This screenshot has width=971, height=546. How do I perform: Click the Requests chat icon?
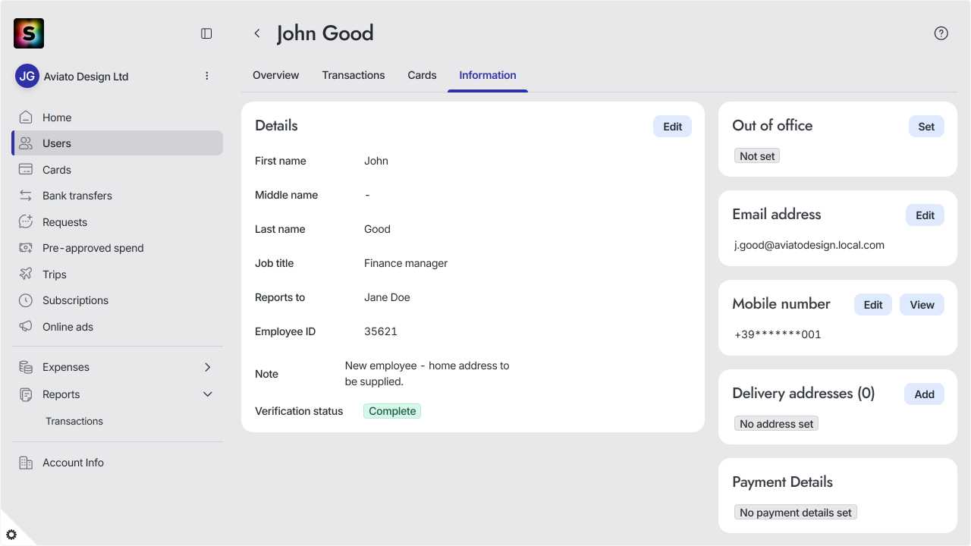[x=26, y=222]
